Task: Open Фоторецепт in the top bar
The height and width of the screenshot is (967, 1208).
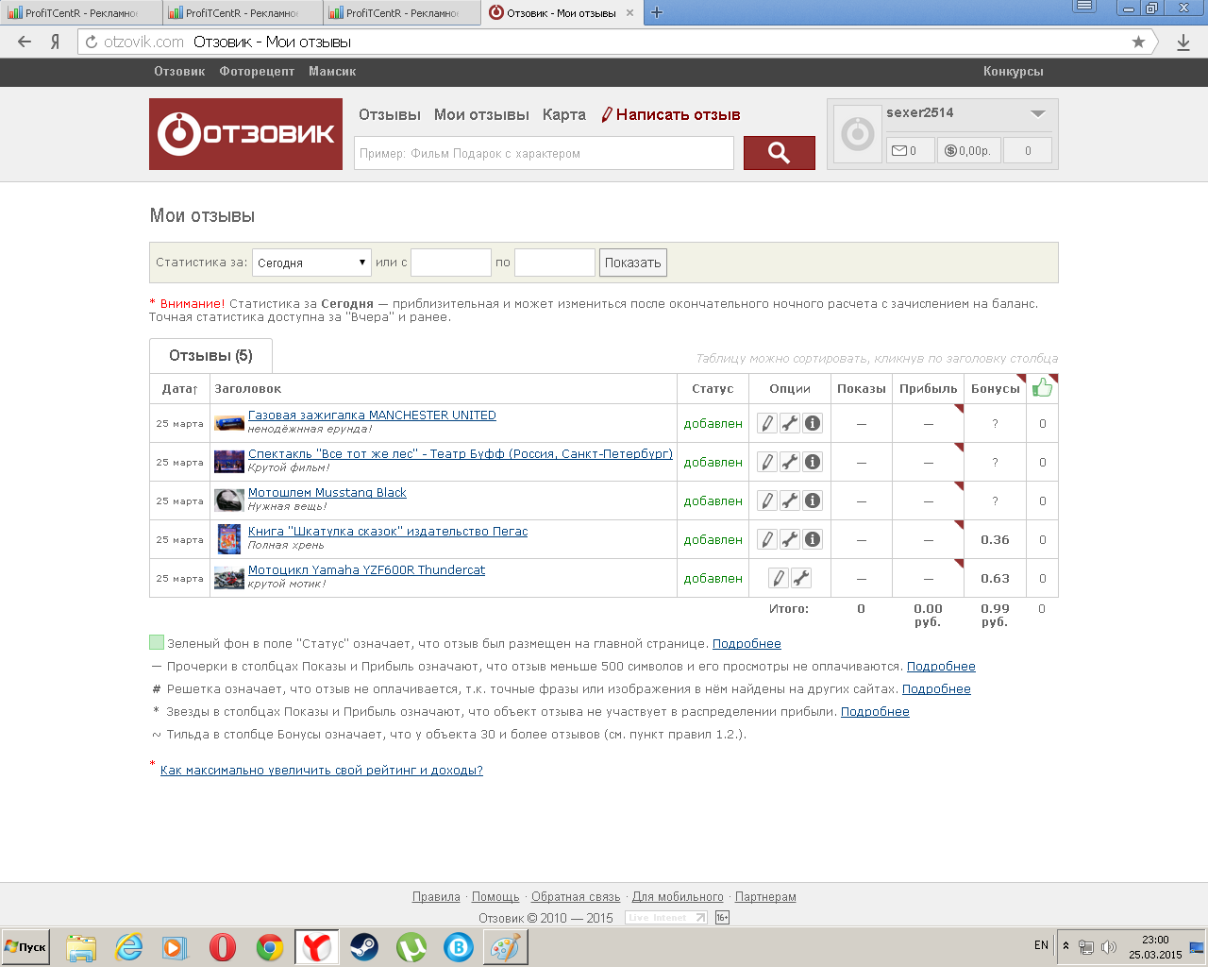Action: 257,72
